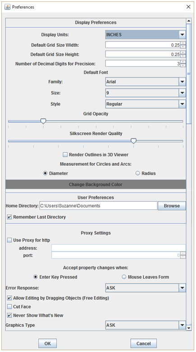Increase decimal digits for precision

(x=183, y=62)
